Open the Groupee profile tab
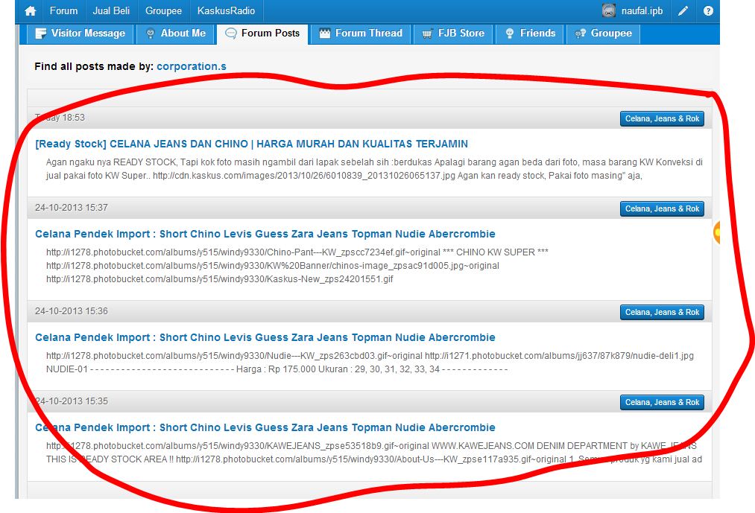 coord(603,34)
